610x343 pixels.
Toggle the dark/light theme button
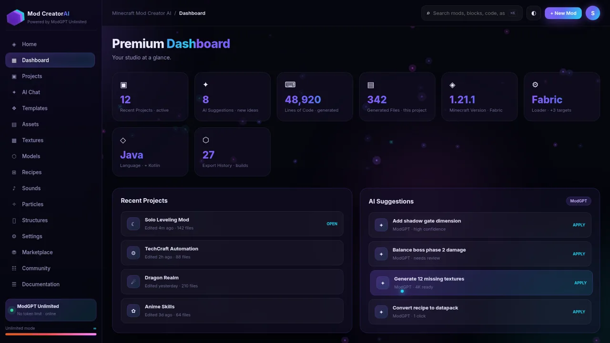point(534,13)
